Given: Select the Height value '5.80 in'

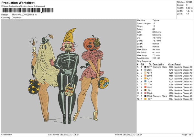Looking at the screenshot, I should coord(189,8).
